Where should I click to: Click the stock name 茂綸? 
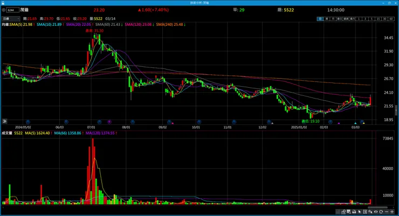tap(24, 10)
